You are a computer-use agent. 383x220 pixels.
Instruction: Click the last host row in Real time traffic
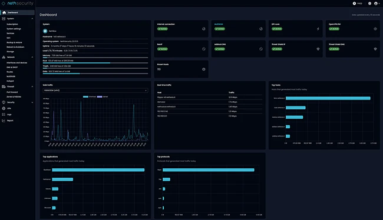(x=210, y=116)
